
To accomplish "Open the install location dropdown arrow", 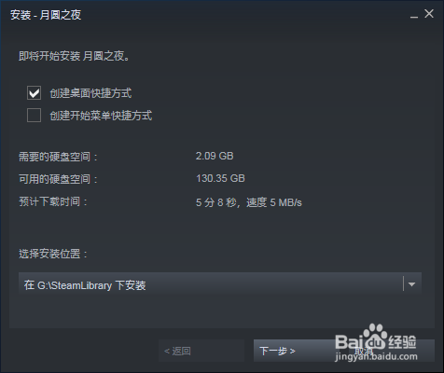I will click(411, 284).
